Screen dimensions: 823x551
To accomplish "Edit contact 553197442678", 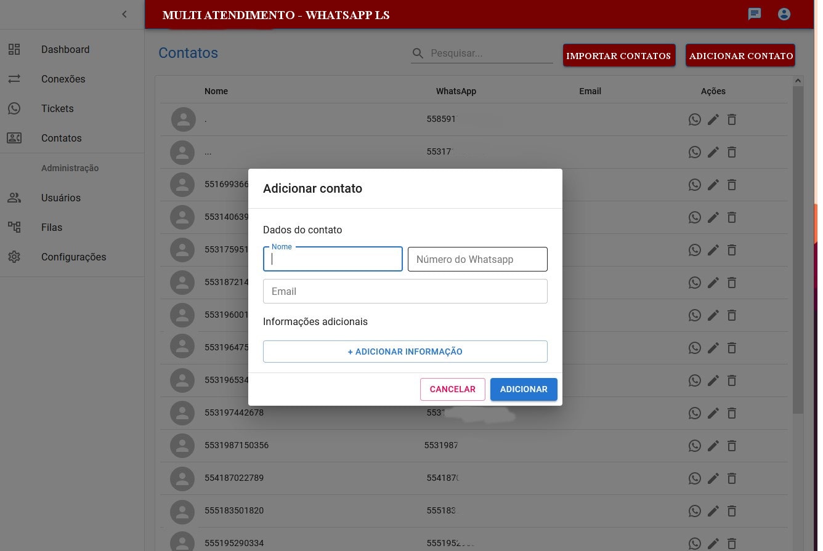I will point(713,413).
